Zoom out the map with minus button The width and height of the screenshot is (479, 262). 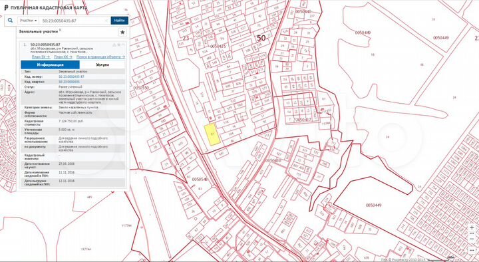(472, 239)
